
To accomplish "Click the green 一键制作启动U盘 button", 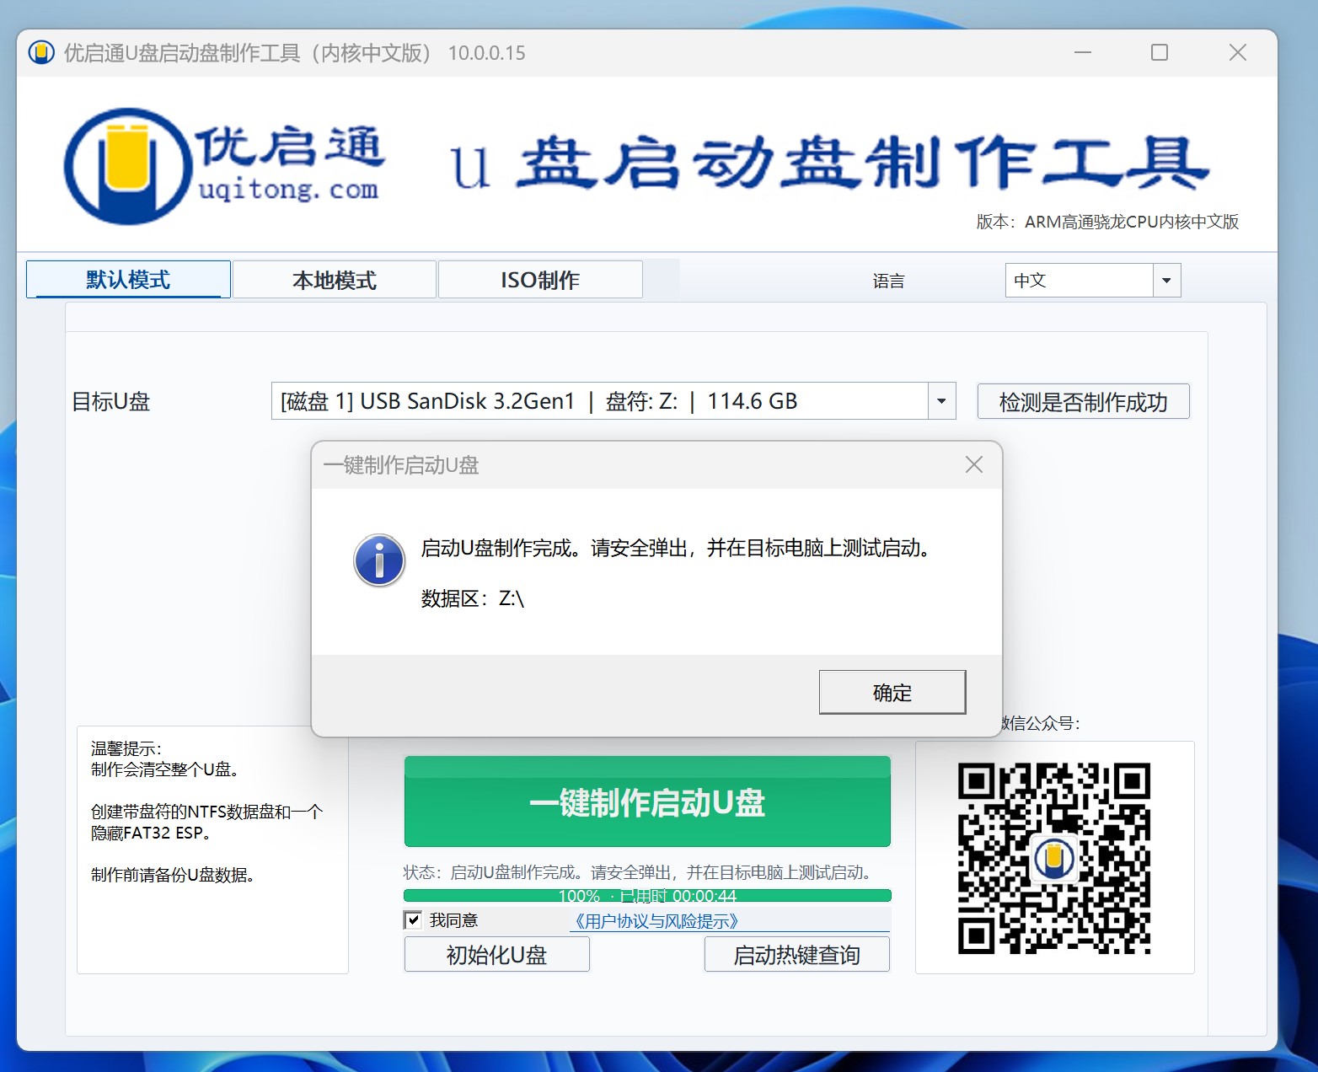I will click(647, 801).
